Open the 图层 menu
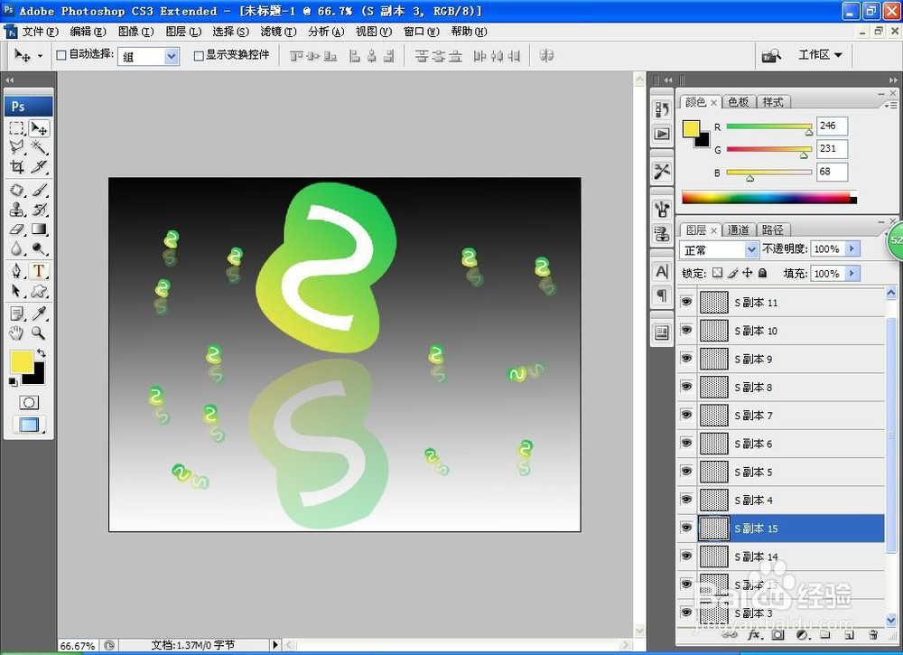 click(183, 32)
